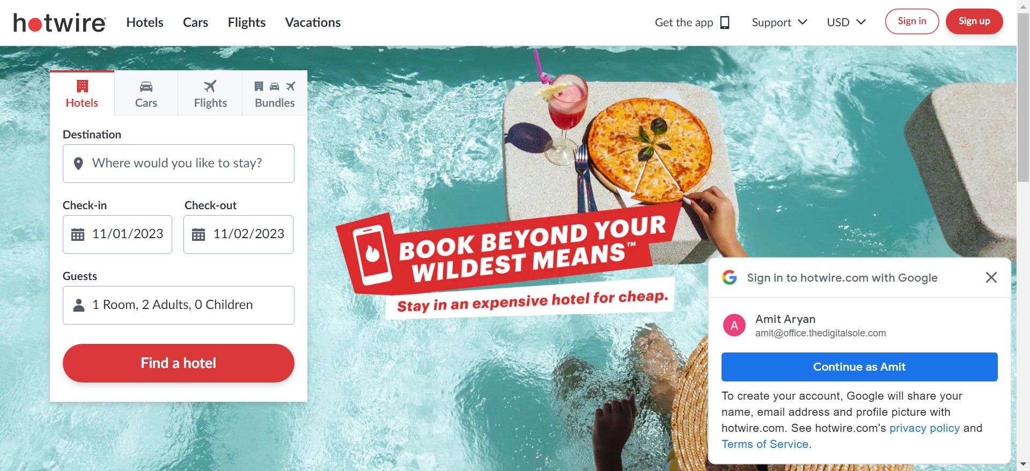Image resolution: width=1030 pixels, height=471 pixels.
Task: Expand the Support dropdown
Action: 779,23
